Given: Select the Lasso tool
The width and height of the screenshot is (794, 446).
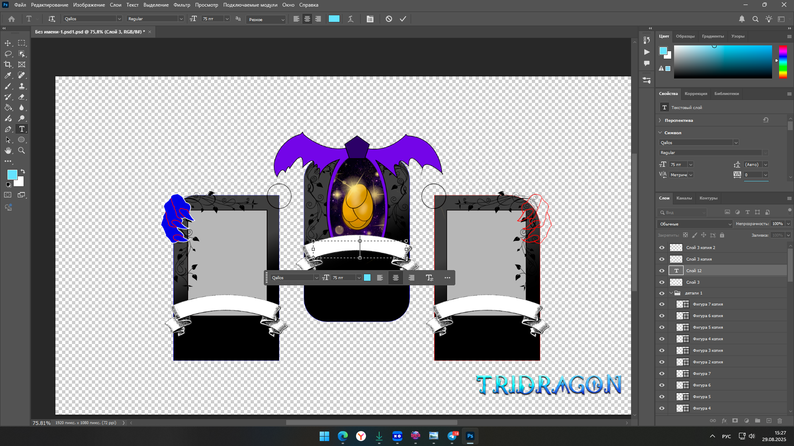Looking at the screenshot, I should tap(8, 54).
